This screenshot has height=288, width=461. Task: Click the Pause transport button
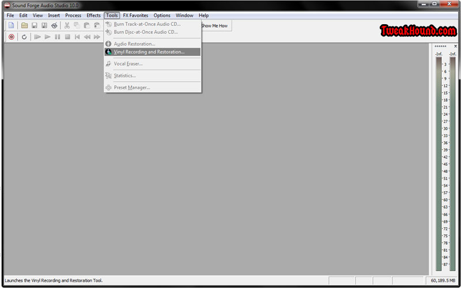(x=58, y=37)
